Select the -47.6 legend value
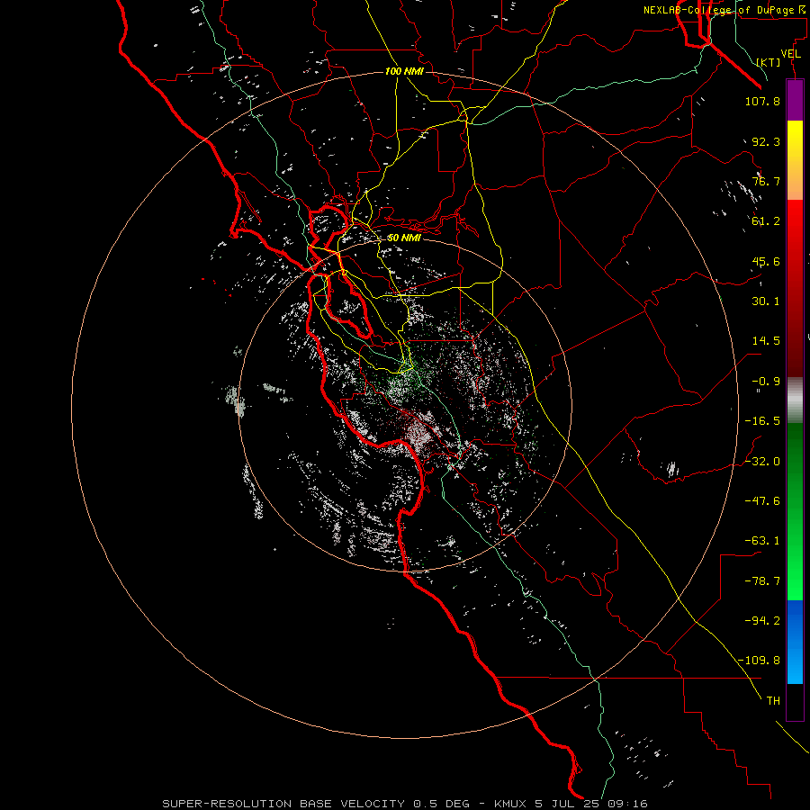Image resolution: width=810 pixels, height=810 pixels. [x=762, y=501]
